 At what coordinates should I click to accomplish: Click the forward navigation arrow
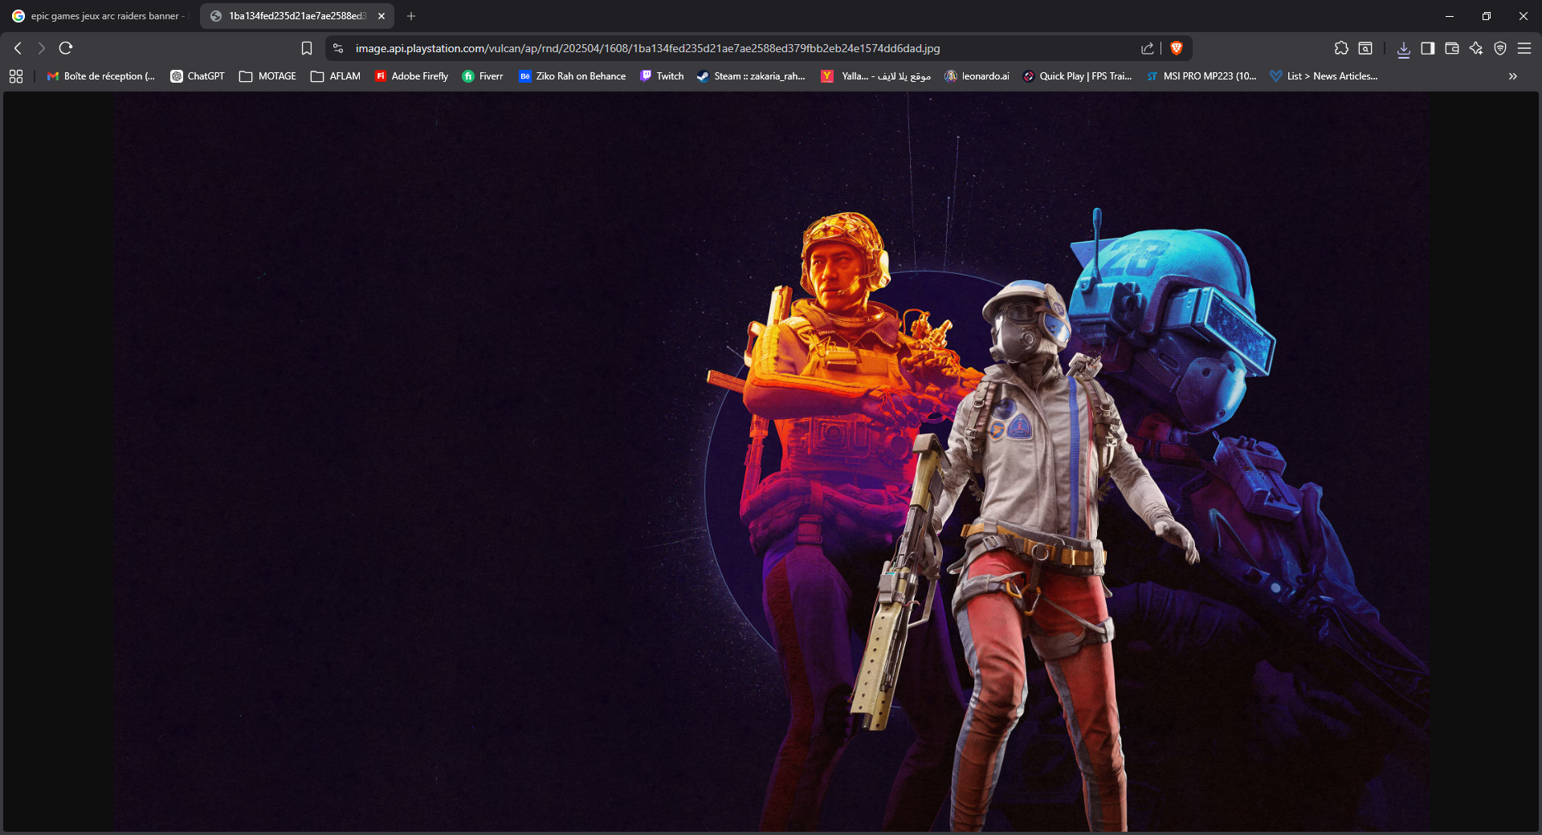tap(42, 48)
